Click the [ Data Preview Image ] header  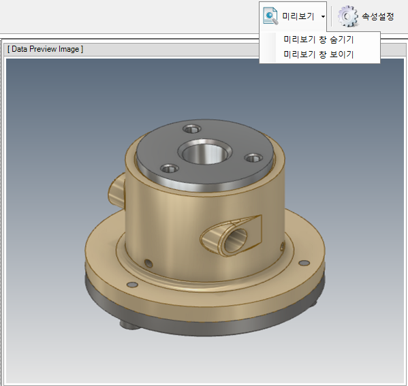pyautogui.click(x=45, y=49)
